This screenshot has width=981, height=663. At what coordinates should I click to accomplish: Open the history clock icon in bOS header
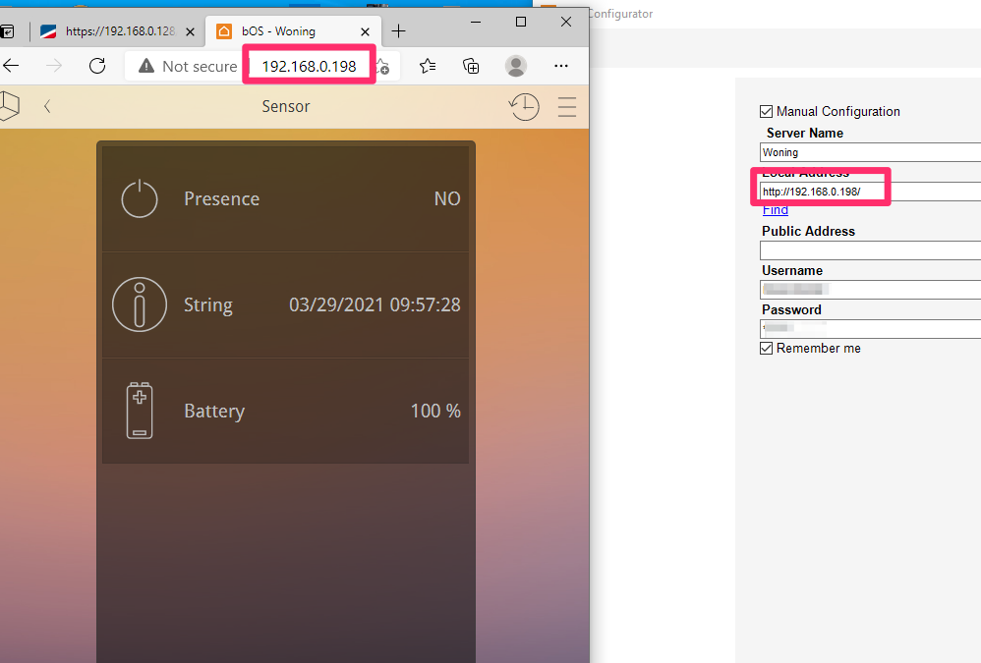tap(524, 106)
